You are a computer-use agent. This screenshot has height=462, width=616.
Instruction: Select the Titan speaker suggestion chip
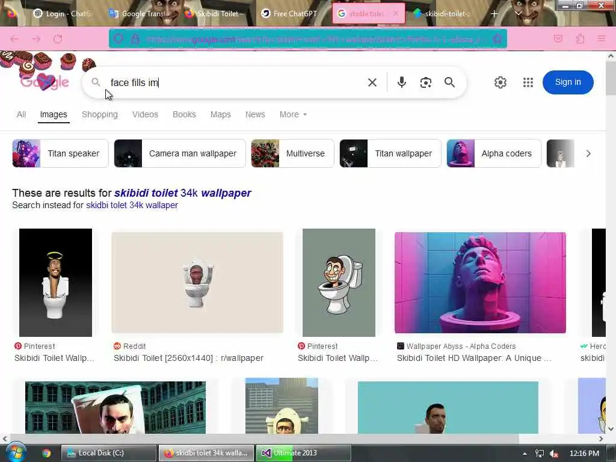(60, 153)
